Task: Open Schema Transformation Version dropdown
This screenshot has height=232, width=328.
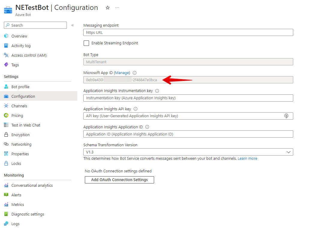Action: click(x=188, y=152)
